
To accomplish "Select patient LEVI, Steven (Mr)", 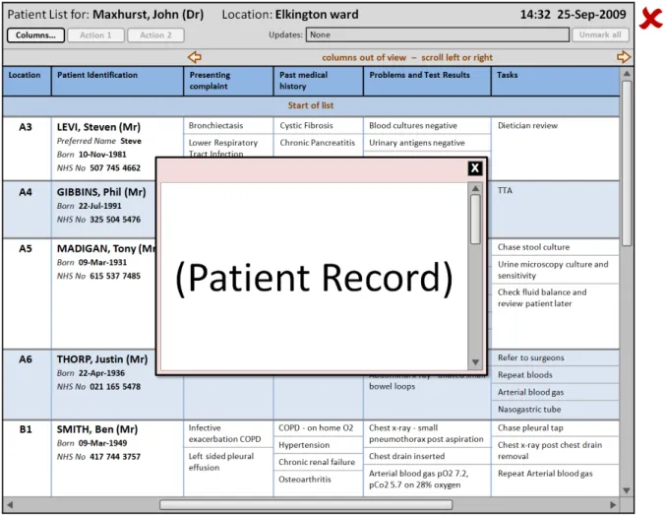I will point(98,127).
